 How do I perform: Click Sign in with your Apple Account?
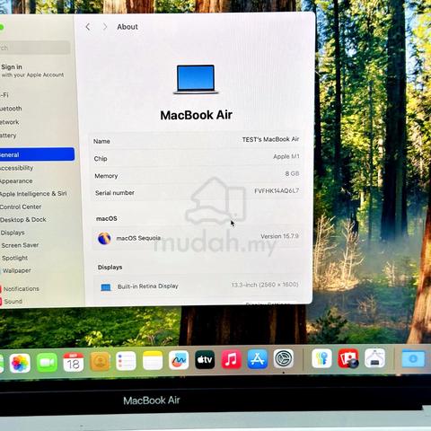(x=32, y=71)
